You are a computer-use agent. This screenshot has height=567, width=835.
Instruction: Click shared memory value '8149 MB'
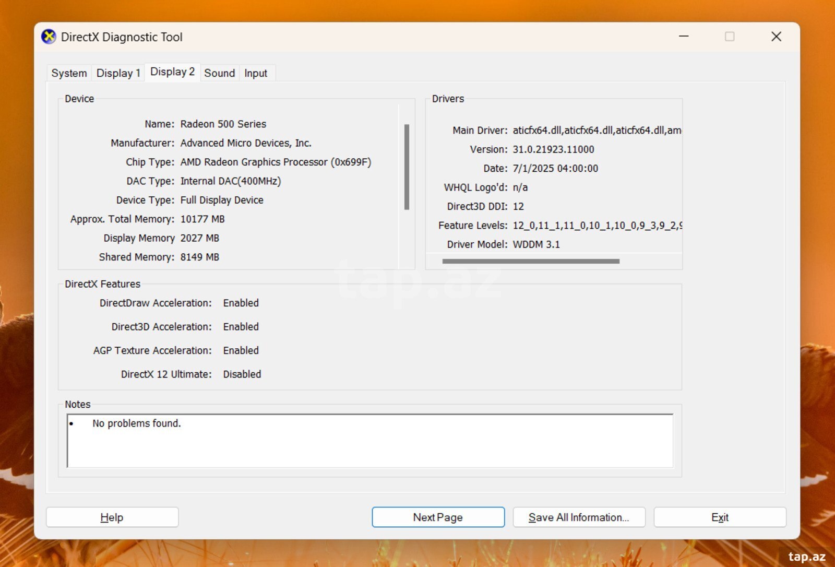pos(200,257)
